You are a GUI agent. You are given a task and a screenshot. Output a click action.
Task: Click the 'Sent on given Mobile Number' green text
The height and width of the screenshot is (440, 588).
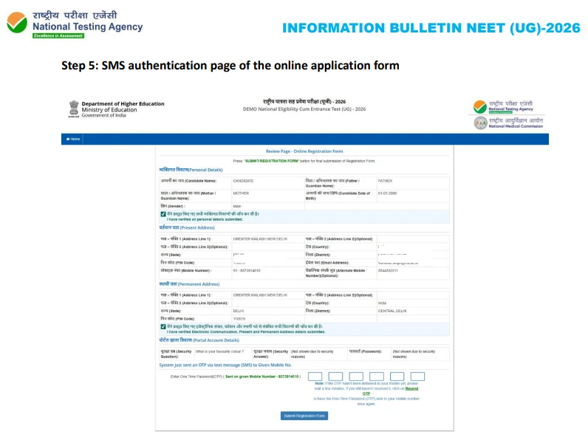tap(261, 377)
